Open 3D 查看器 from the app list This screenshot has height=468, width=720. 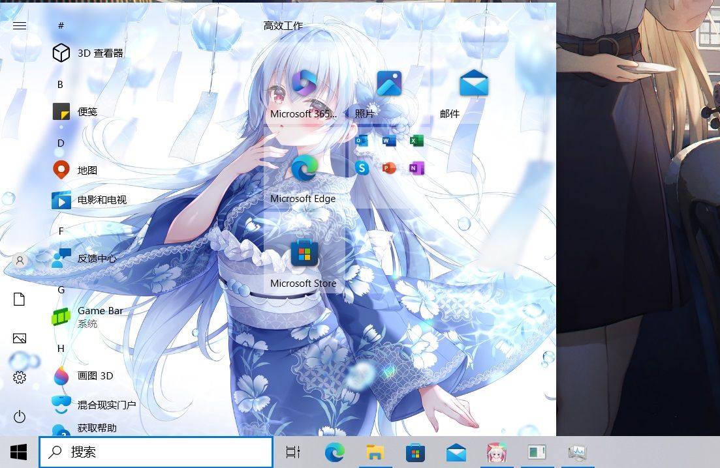point(87,53)
